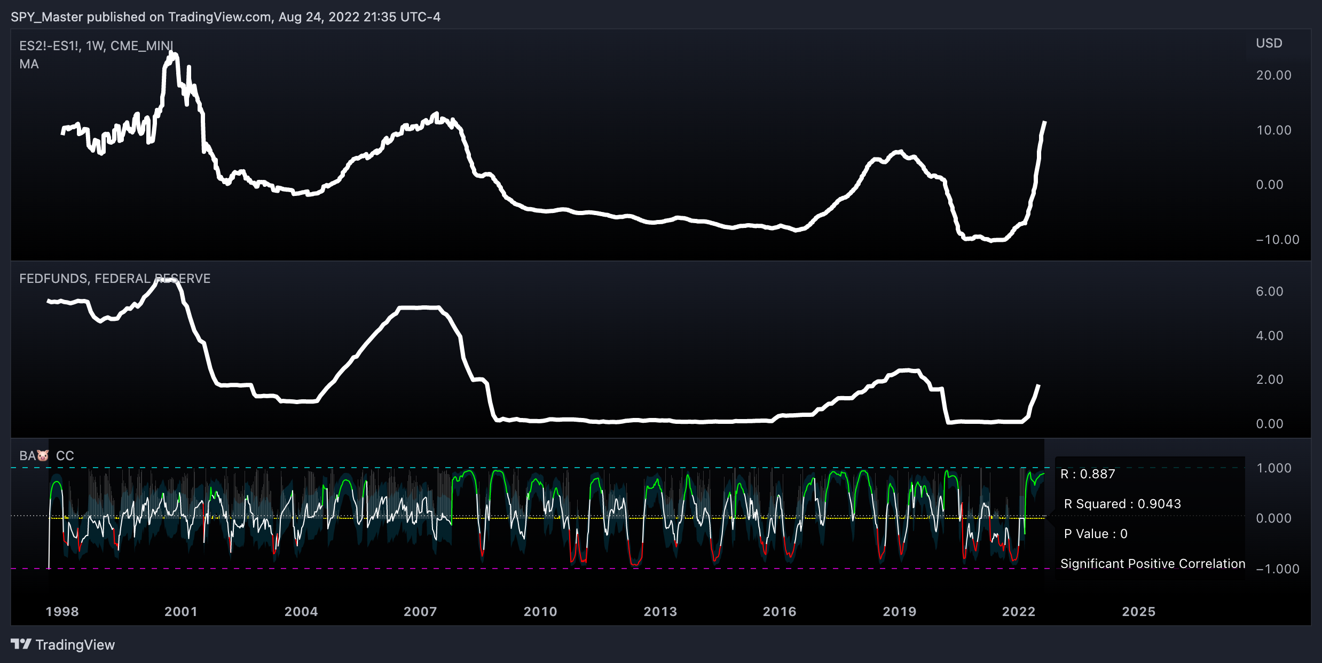Click the −10.00 price axis value
Screen dimensions: 1322x663
click(1277, 240)
